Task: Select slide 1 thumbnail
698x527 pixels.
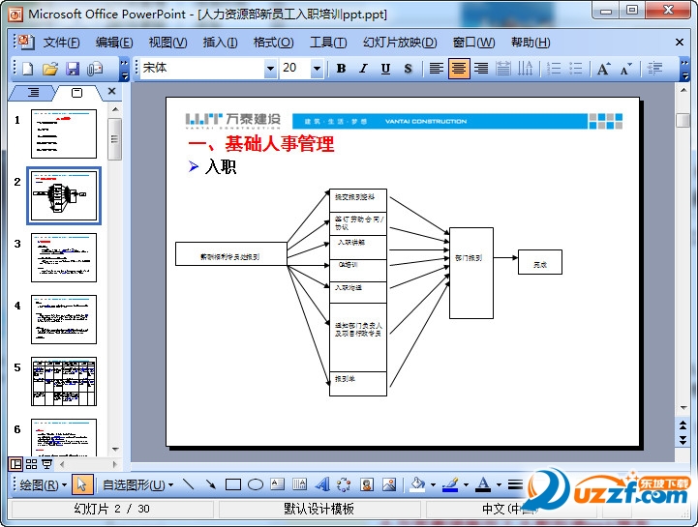Action: tap(64, 133)
